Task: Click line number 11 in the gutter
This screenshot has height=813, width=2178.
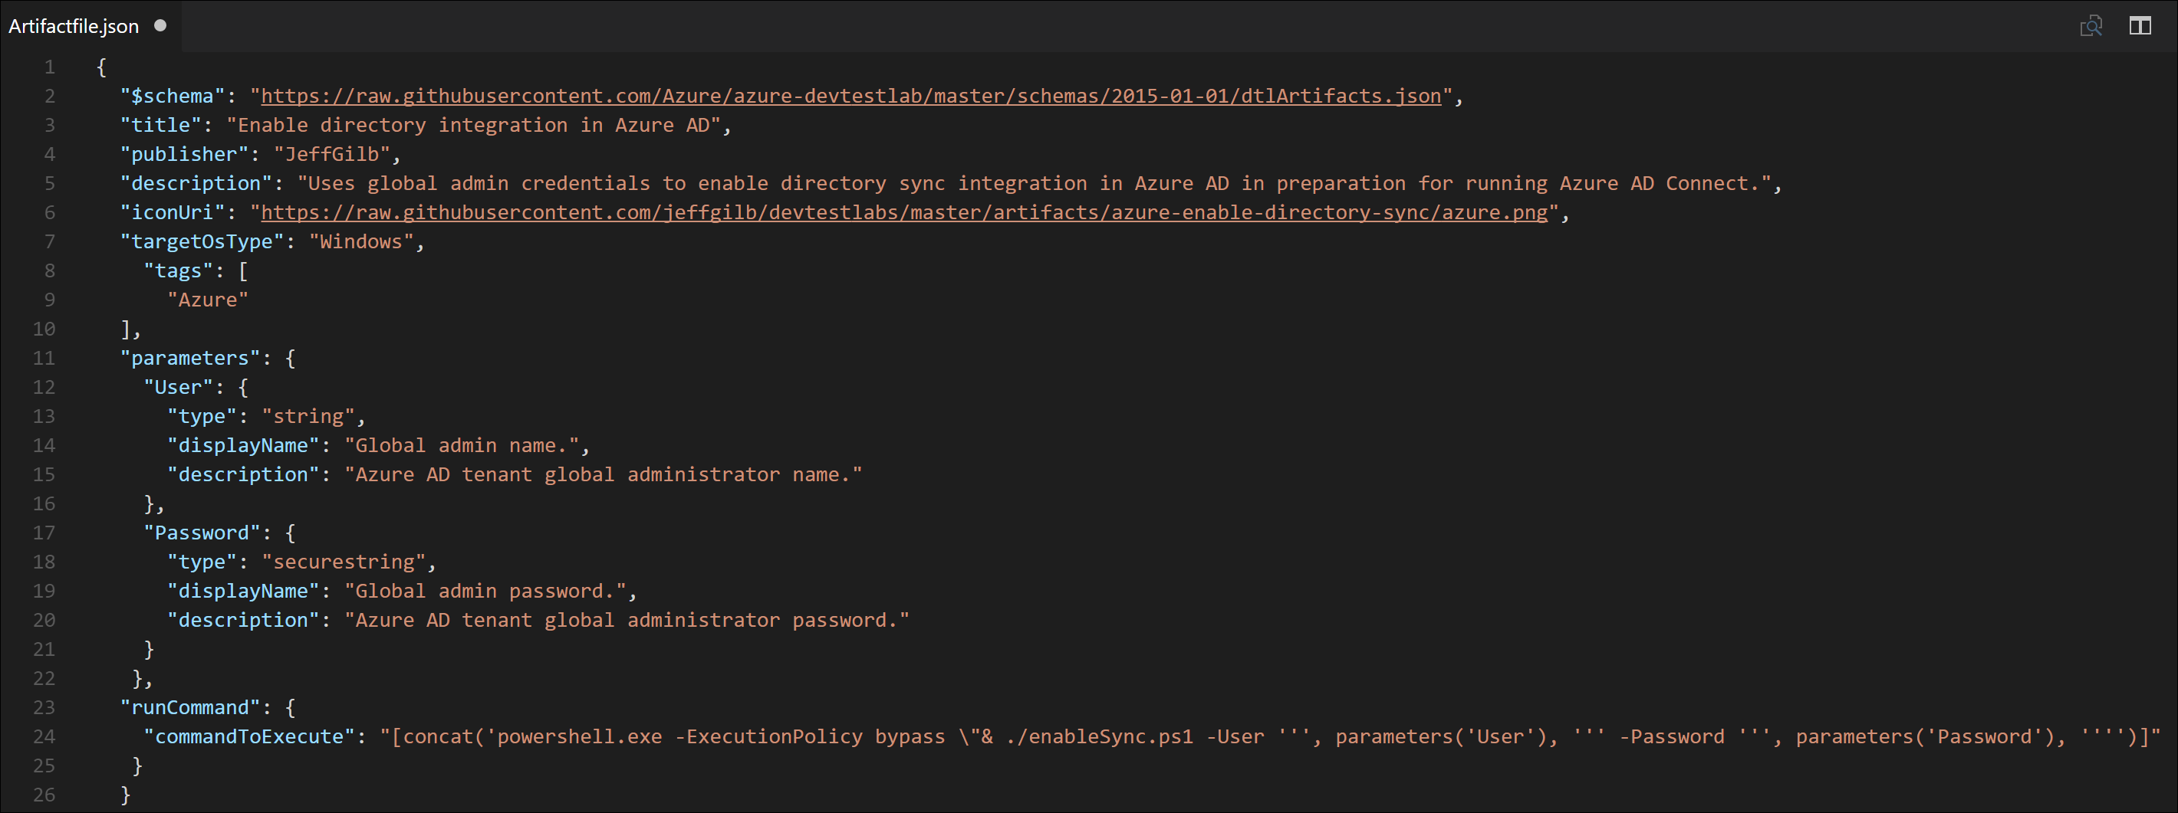Action: tap(44, 359)
